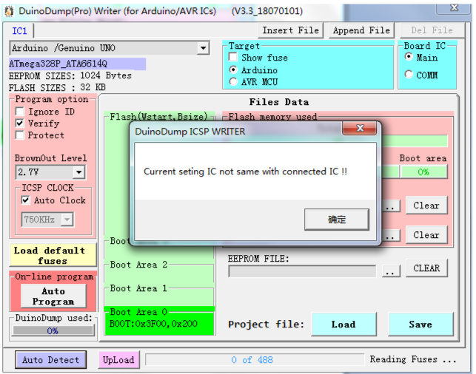Click the Auto Detect button
Image resolution: width=476 pixels, height=374 pixels.
pos(50,360)
